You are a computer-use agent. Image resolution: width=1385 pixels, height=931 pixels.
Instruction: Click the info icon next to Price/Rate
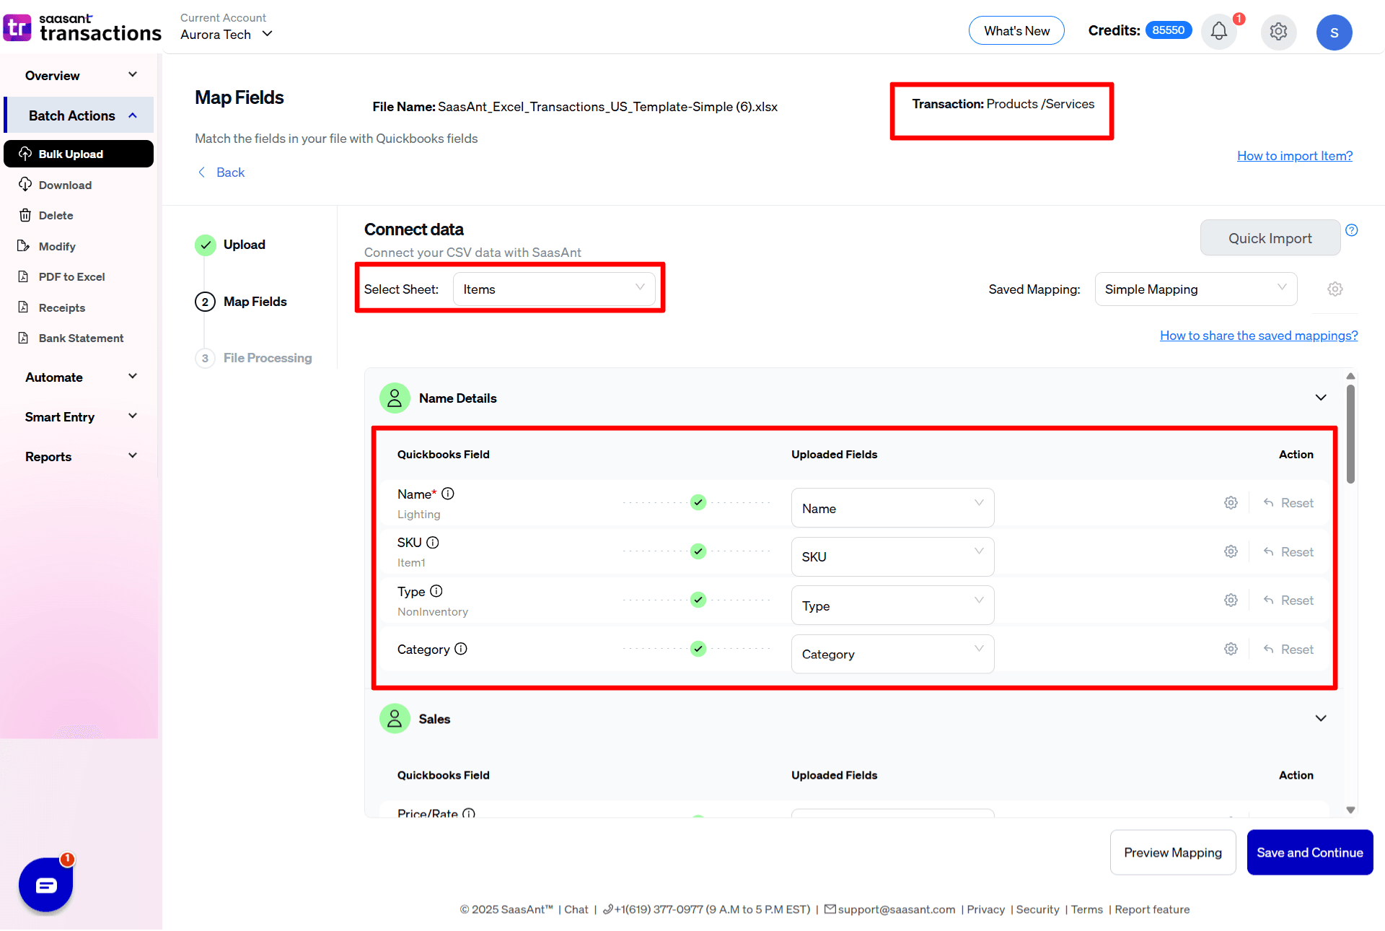point(469,813)
